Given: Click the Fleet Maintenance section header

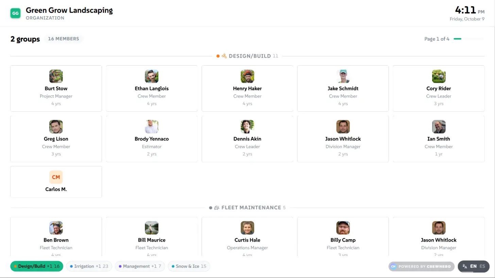Looking at the screenshot, I should coord(247,208).
